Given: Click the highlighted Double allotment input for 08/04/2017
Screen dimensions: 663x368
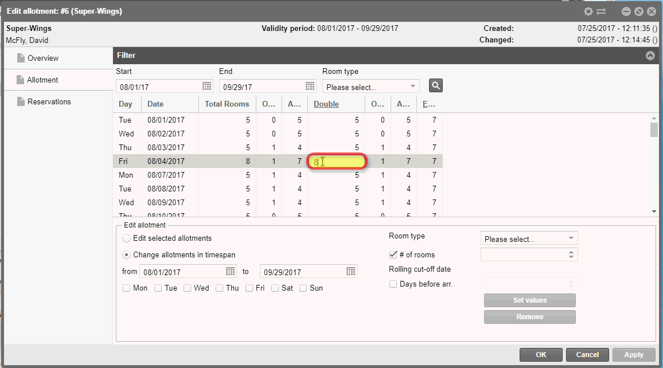Looking at the screenshot, I should coord(337,162).
